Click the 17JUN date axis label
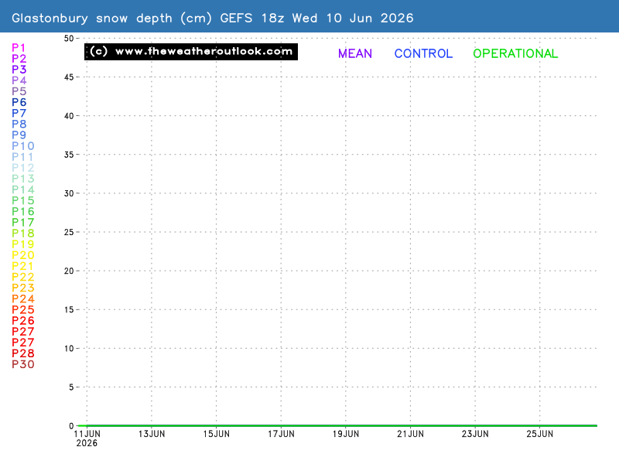 point(281,434)
